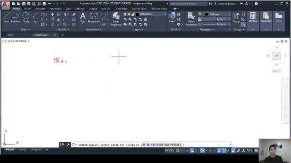
Task: Switch to the Layout1 tab
Action: click(x=23, y=149)
